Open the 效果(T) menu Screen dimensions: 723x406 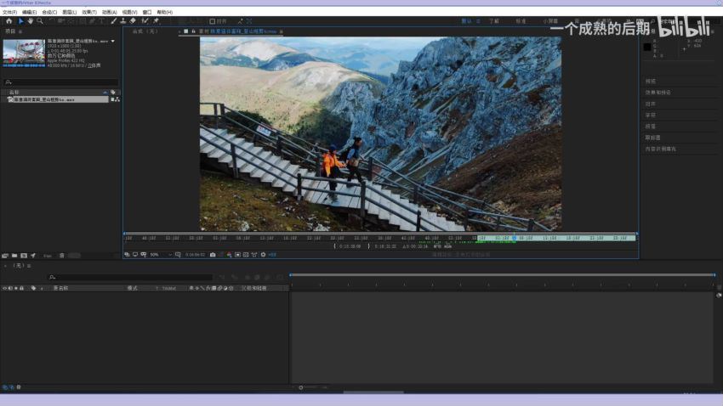point(89,13)
